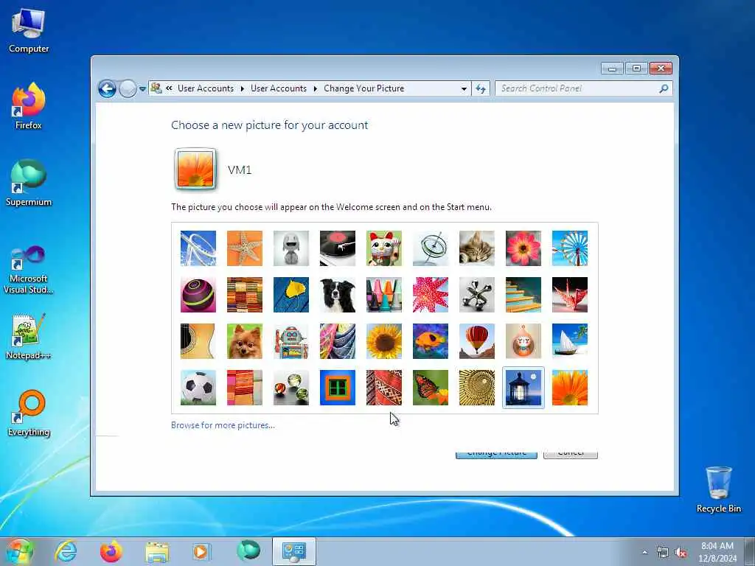The image size is (755, 566).
Task: Choose the pink flower picture
Action: (x=523, y=248)
